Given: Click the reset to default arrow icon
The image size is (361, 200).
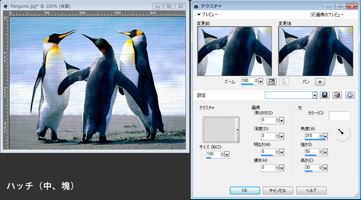Looking at the screenshot, I should point(350,95).
